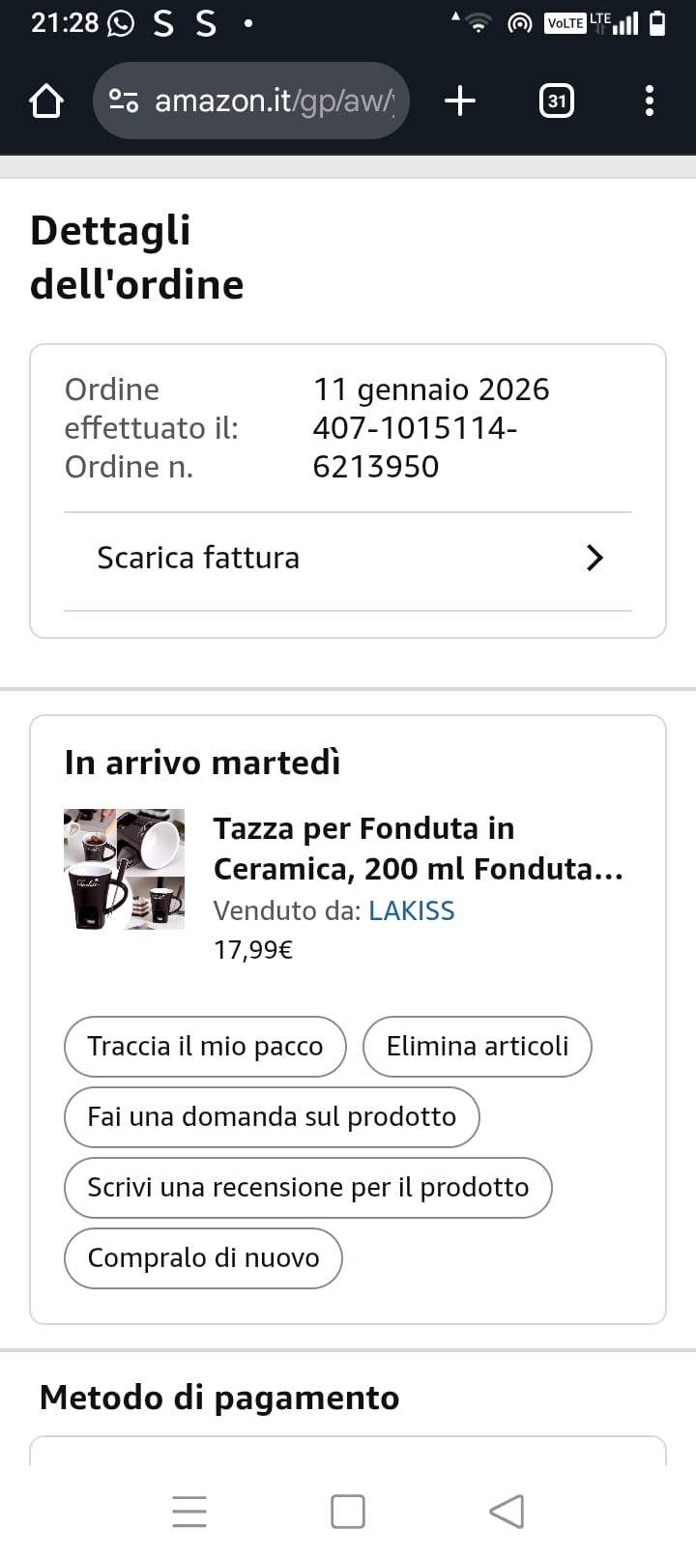
Task: Tap Scrivi una recensione per il prodotto
Action: [308, 1188]
